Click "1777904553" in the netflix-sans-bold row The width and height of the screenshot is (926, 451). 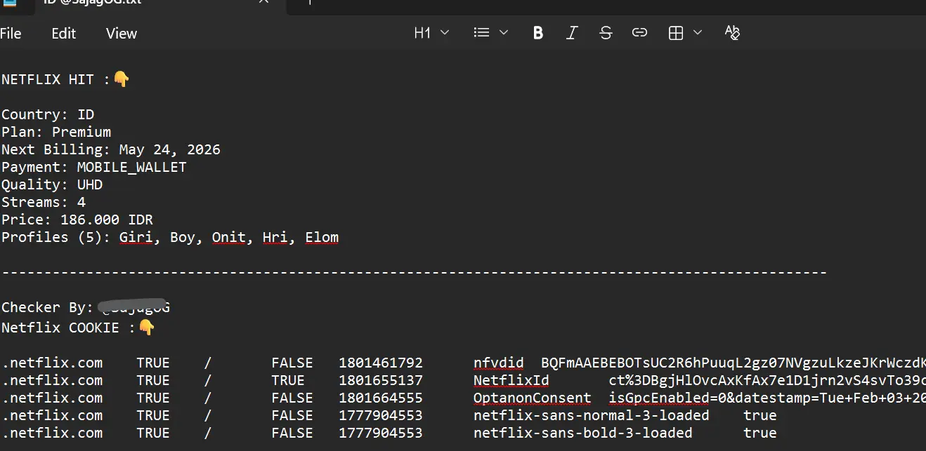[381, 433]
